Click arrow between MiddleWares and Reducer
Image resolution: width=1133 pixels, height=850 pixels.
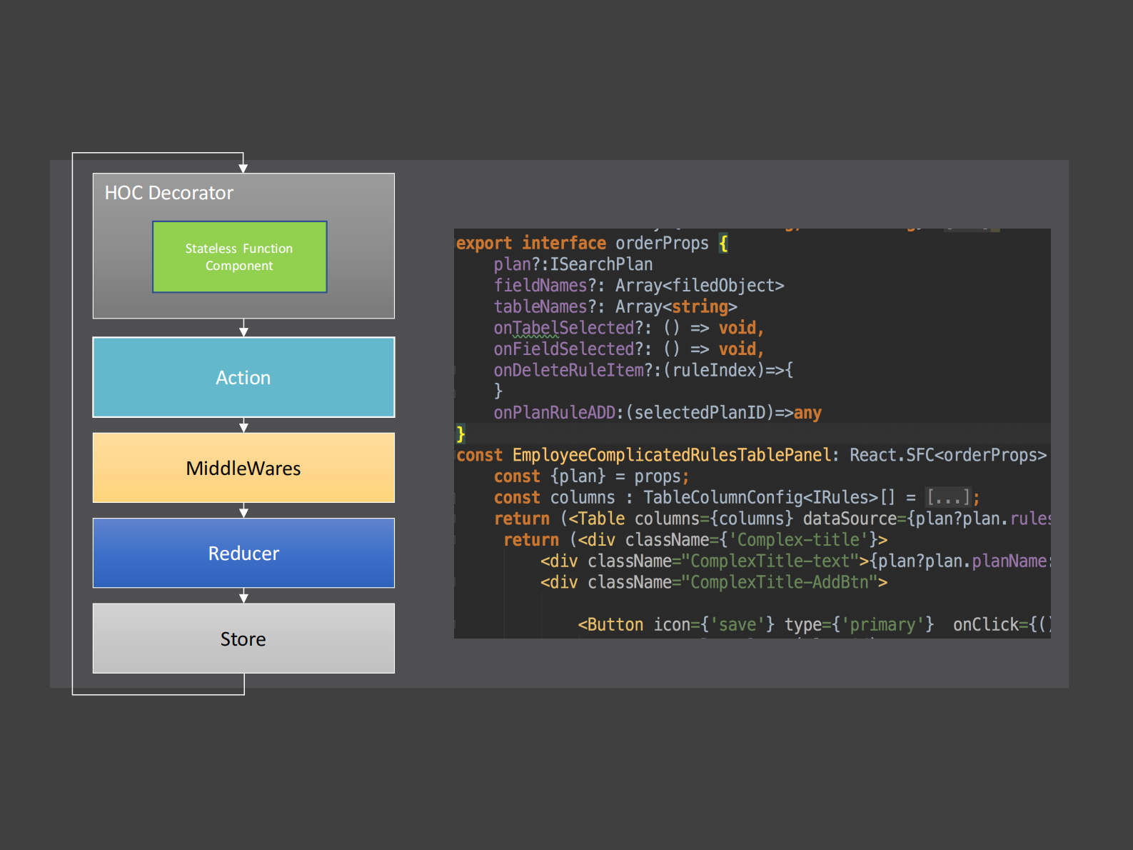(243, 510)
